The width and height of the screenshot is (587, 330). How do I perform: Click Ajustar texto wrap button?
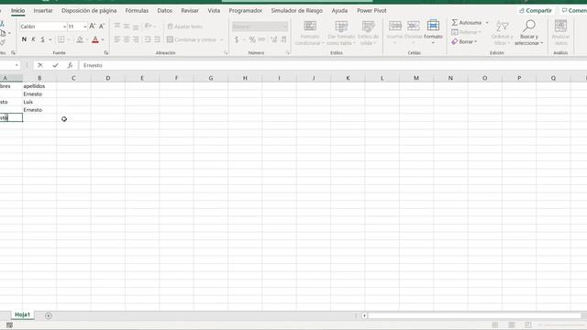185,27
